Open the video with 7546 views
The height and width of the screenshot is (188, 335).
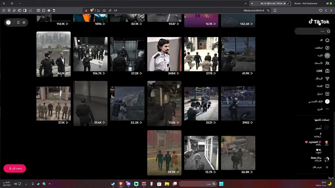pos(164,103)
